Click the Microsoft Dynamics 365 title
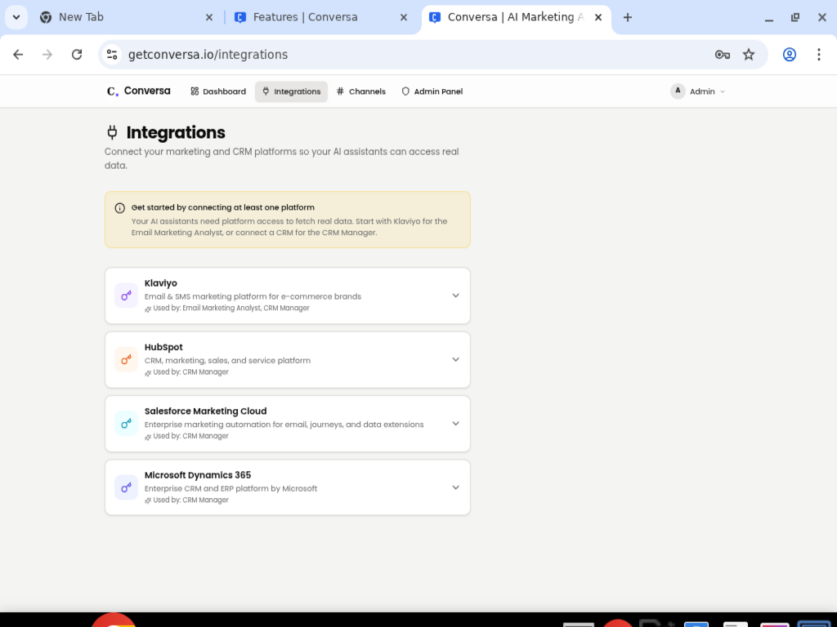This screenshot has height=627, width=837. click(x=198, y=475)
